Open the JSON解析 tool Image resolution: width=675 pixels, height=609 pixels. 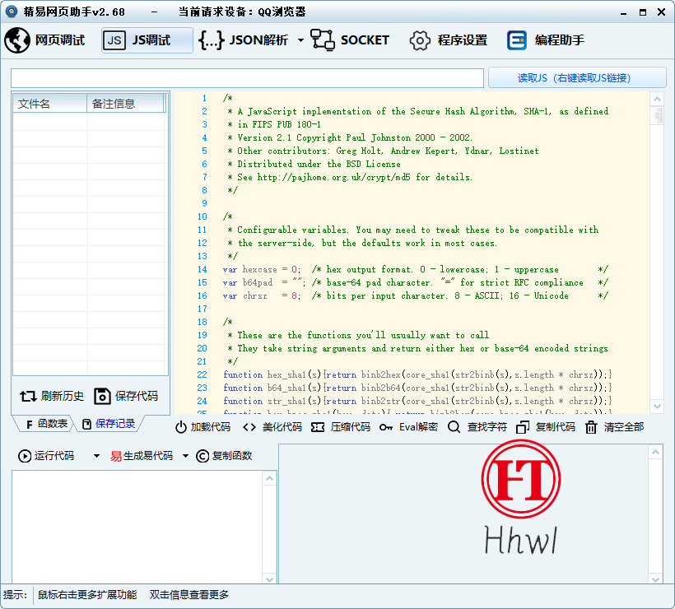coord(246,40)
